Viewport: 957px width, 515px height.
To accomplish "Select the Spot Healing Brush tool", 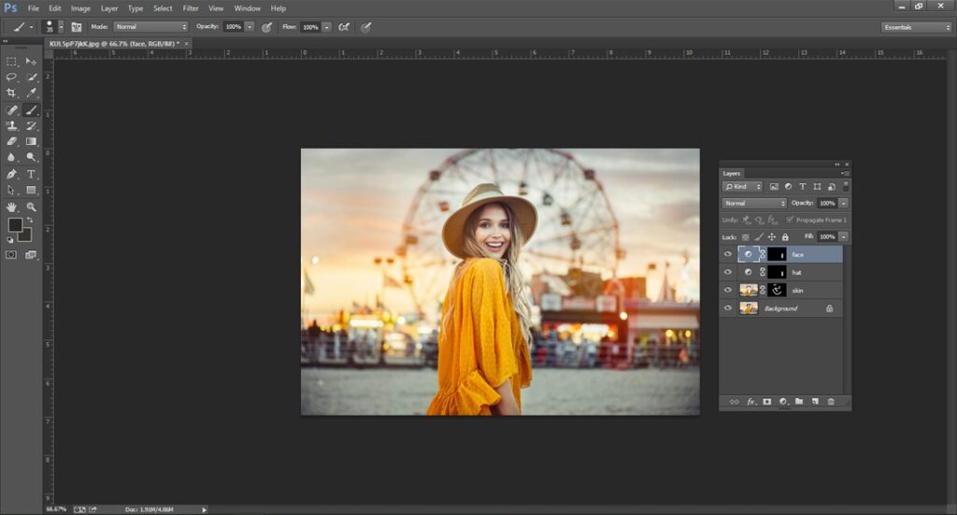I will pos(11,110).
